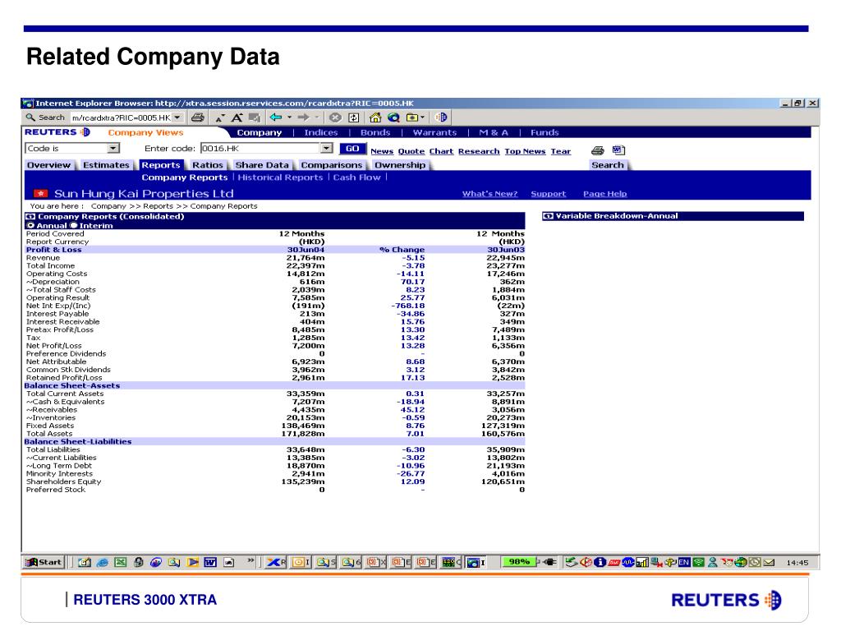Open the Chart link
Viewport: 841px width, 631px height.
tap(441, 151)
